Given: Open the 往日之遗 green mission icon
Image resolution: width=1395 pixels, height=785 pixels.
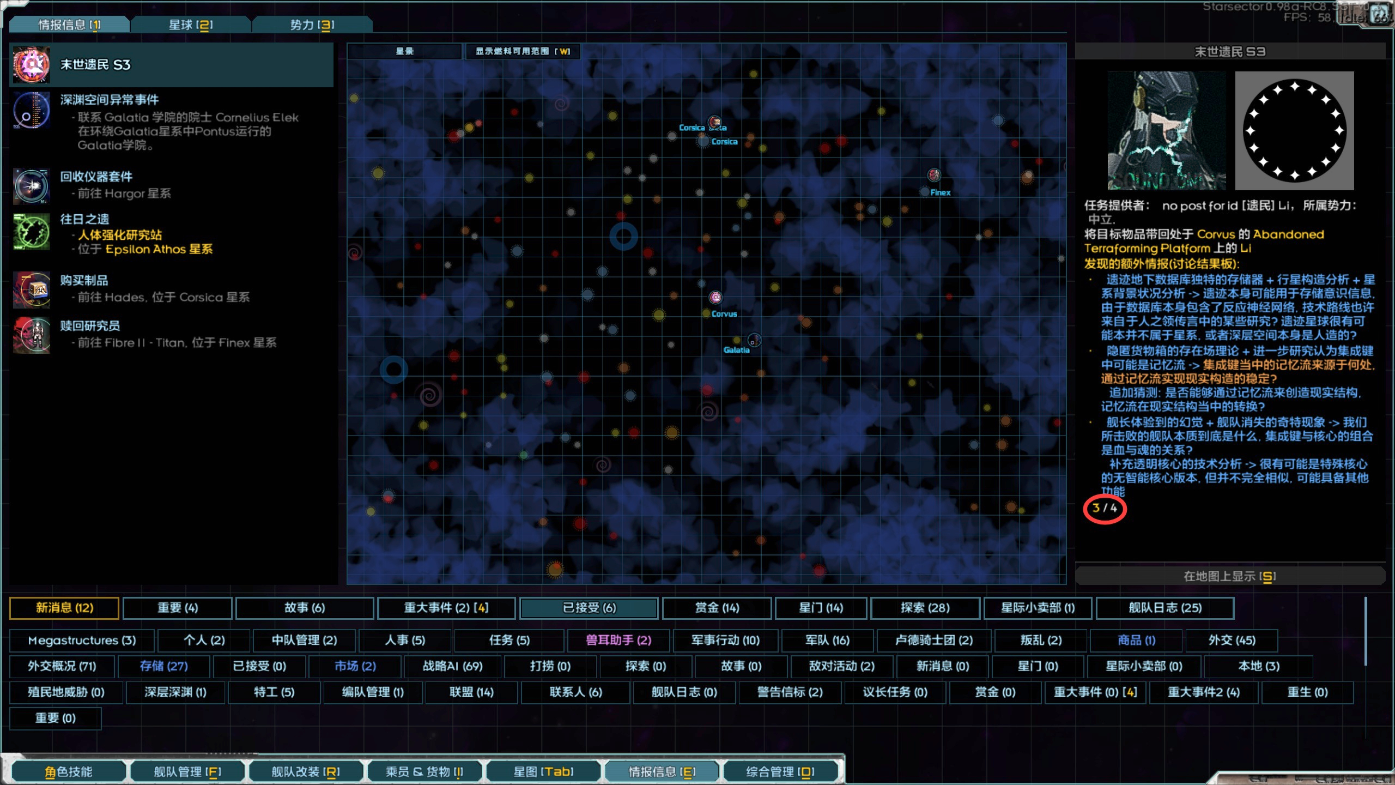Looking at the screenshot, I should 32,232.
